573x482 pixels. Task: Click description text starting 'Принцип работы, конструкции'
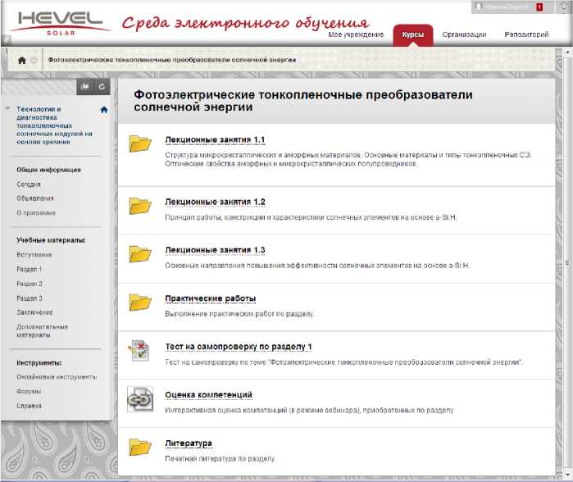coord(311,217)
